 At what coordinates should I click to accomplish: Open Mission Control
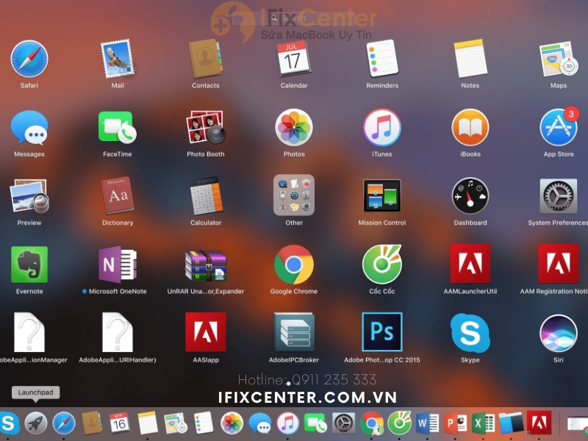(381, 196)
